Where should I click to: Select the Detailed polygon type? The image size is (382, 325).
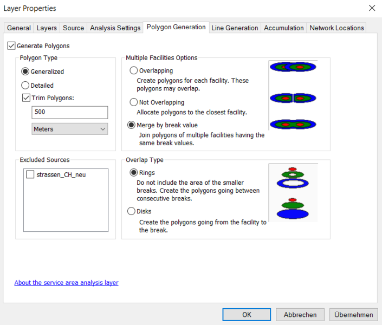click(25, 85)
